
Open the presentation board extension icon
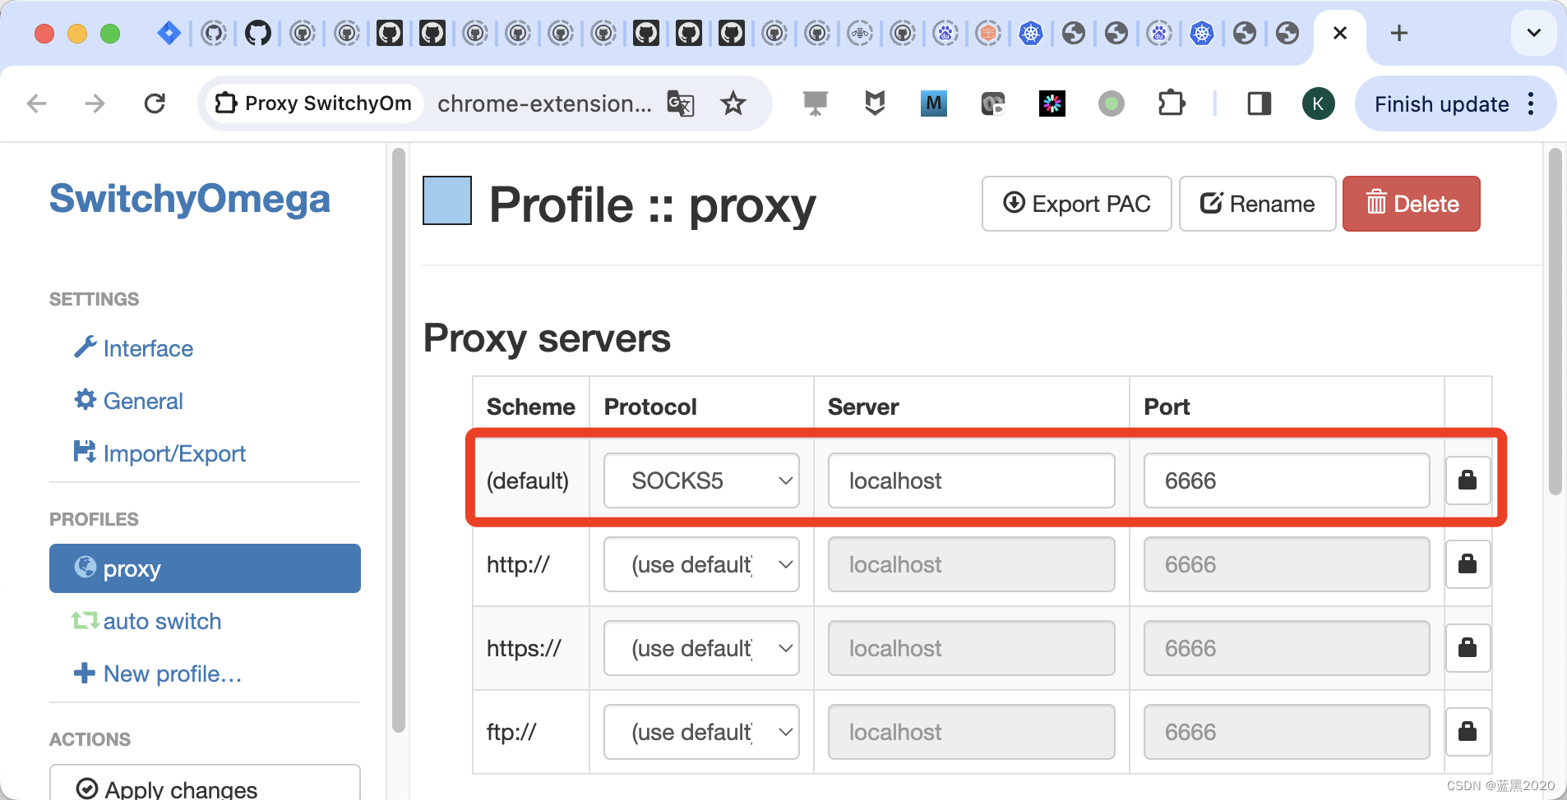815,103
